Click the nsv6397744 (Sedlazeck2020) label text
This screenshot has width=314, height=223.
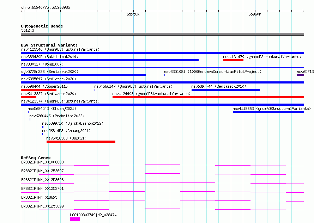coord(219,86)
